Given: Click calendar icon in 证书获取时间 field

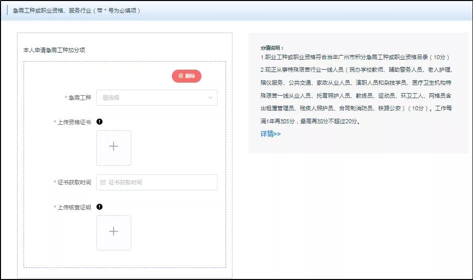Looking at the screenshot, I should pyautogui.click(x=103, y=182).
